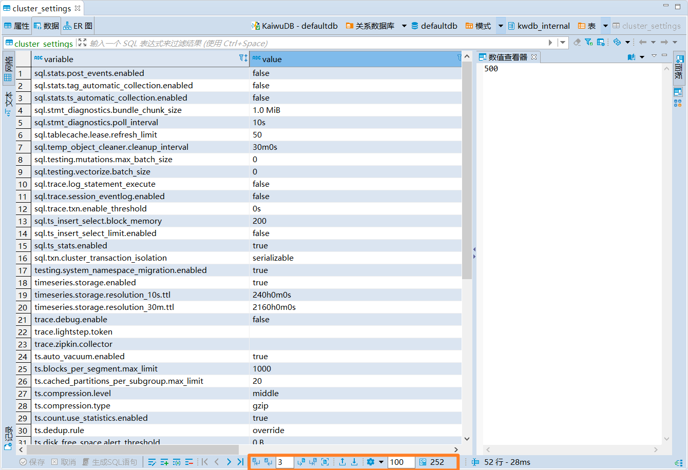Click the eraser icon to clear filter
This screenshot has height=470, width=688.
[577, 42]
